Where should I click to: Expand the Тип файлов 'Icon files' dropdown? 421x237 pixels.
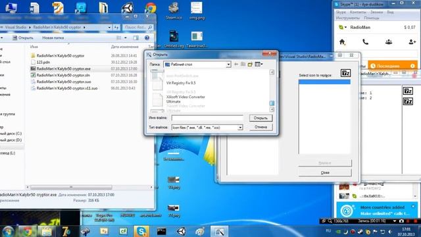click(240, 128)
